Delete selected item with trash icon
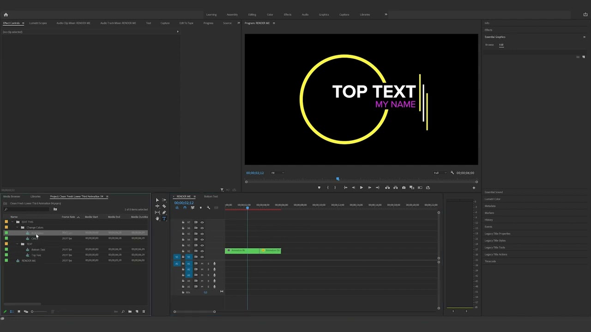Viewport: 591px width, 332px height. click(x=144, y=312)
